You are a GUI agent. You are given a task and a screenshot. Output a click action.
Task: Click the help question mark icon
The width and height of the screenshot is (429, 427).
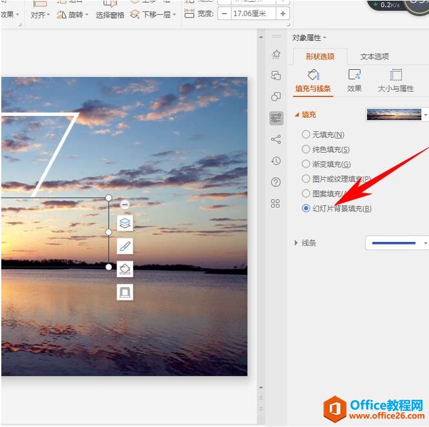(x=276, y=182)
